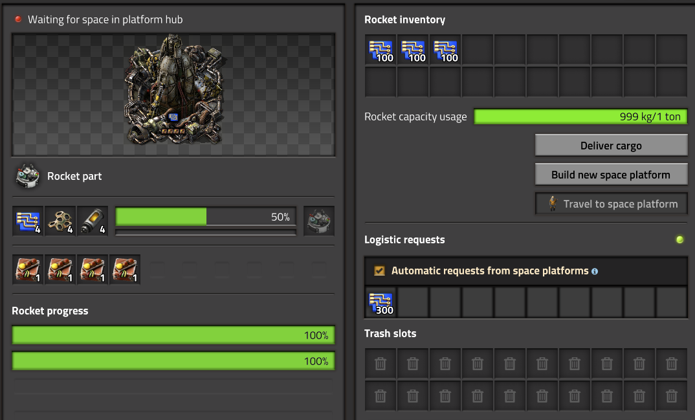695x420 pixels.
Task: Disable automatic requests from space platforms
Action: [379, 271]
